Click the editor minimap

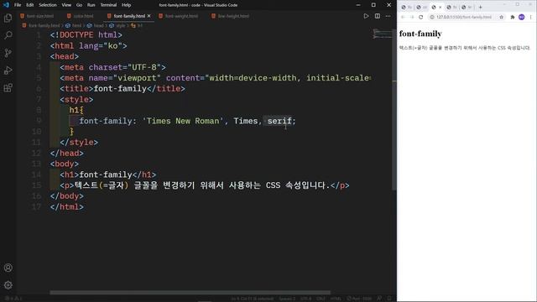383,34
